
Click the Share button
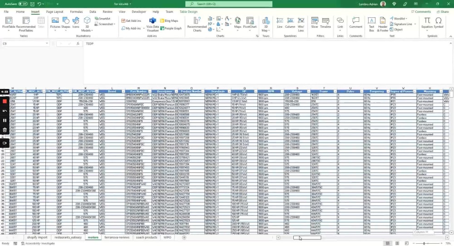442,12
